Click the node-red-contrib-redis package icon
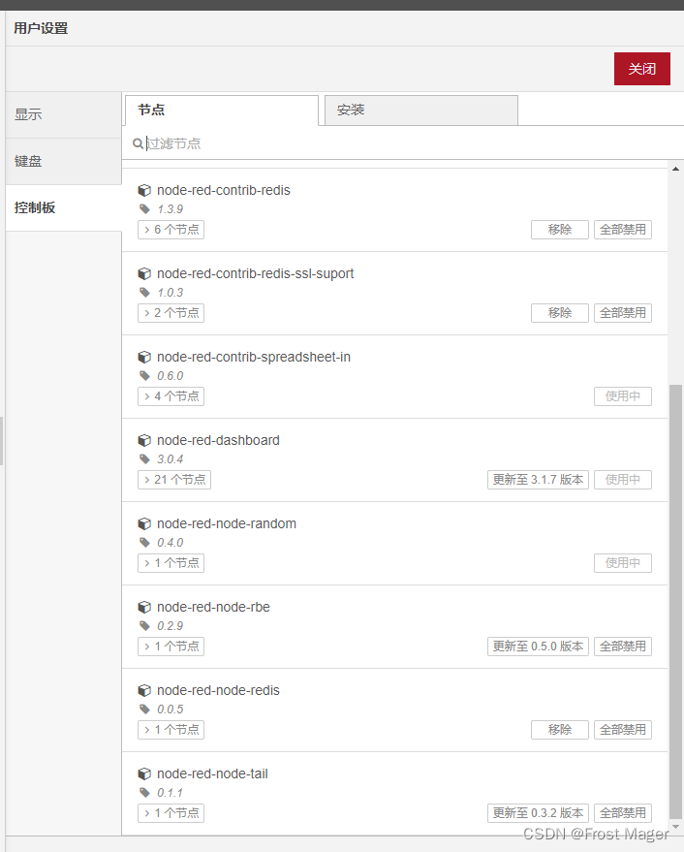This screenshot has height=852, width=684. click(144, 190)
